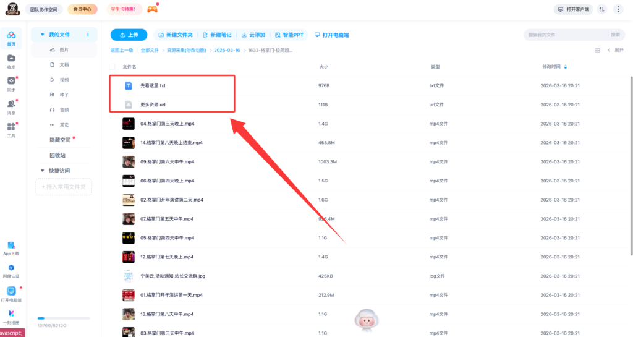Image resolution: width=633 pixels, height=337 pixels.
Task: Click the Bt 种子 category icon
Action: coord(52,95)
